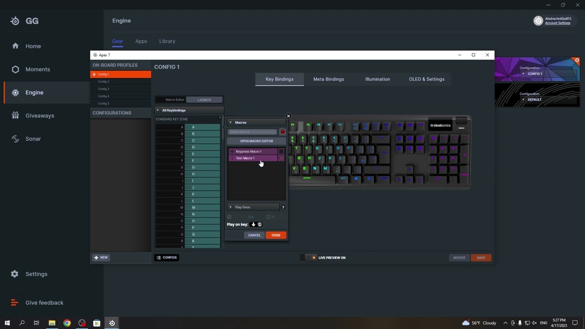Click the account avatar icon
Viewport: 585px width, 329px height.
click(x=538, y=21)
